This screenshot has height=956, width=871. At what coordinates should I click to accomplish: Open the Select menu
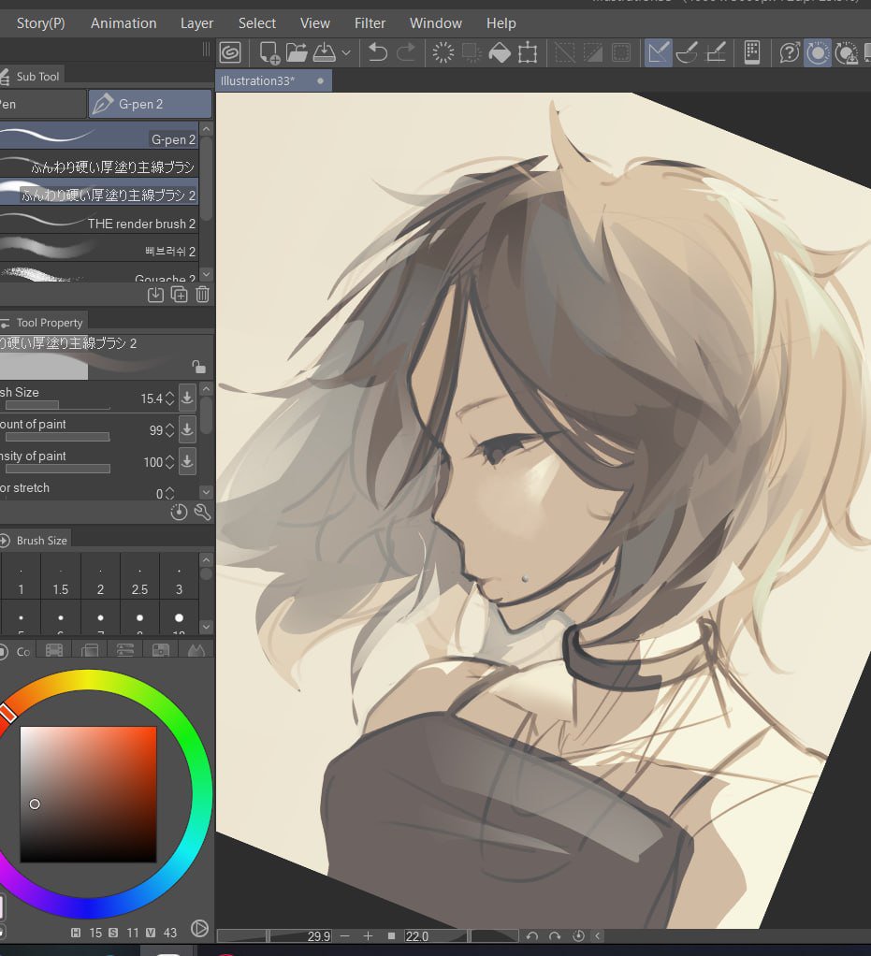[256, 23]
